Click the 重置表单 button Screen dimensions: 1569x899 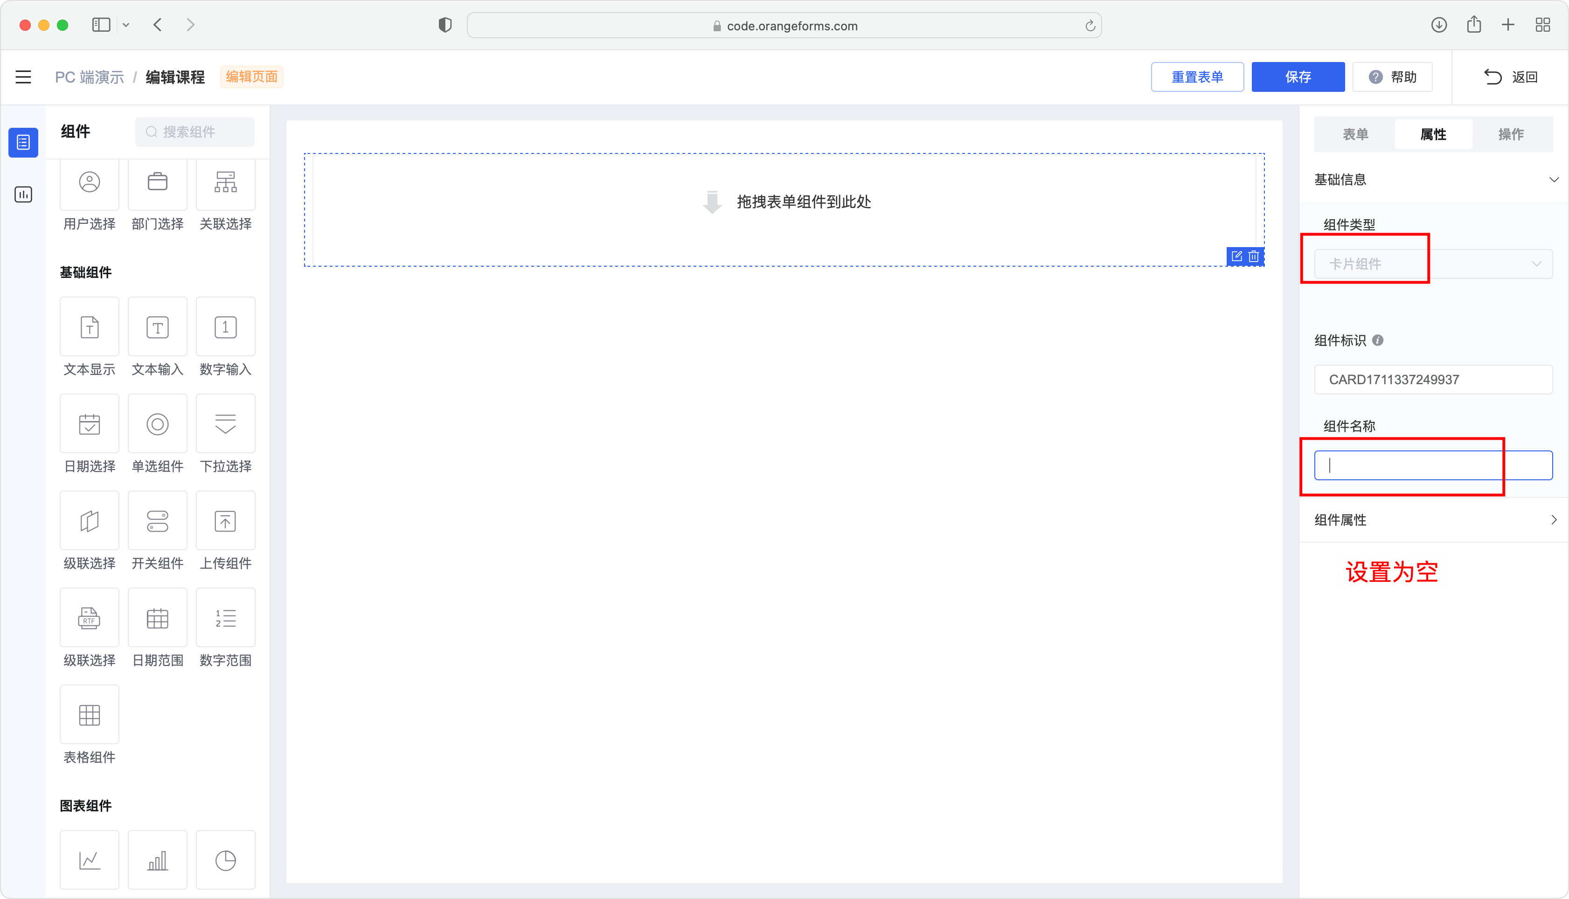(1197, 77)
